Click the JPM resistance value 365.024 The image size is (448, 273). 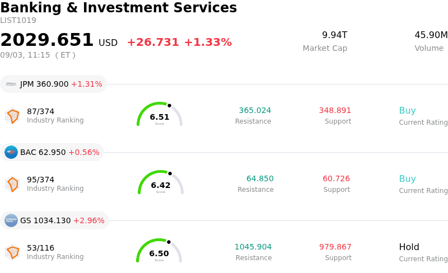coord(255,110)
